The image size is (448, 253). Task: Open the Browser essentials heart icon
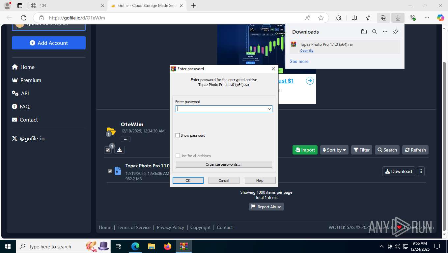[412, 18]
